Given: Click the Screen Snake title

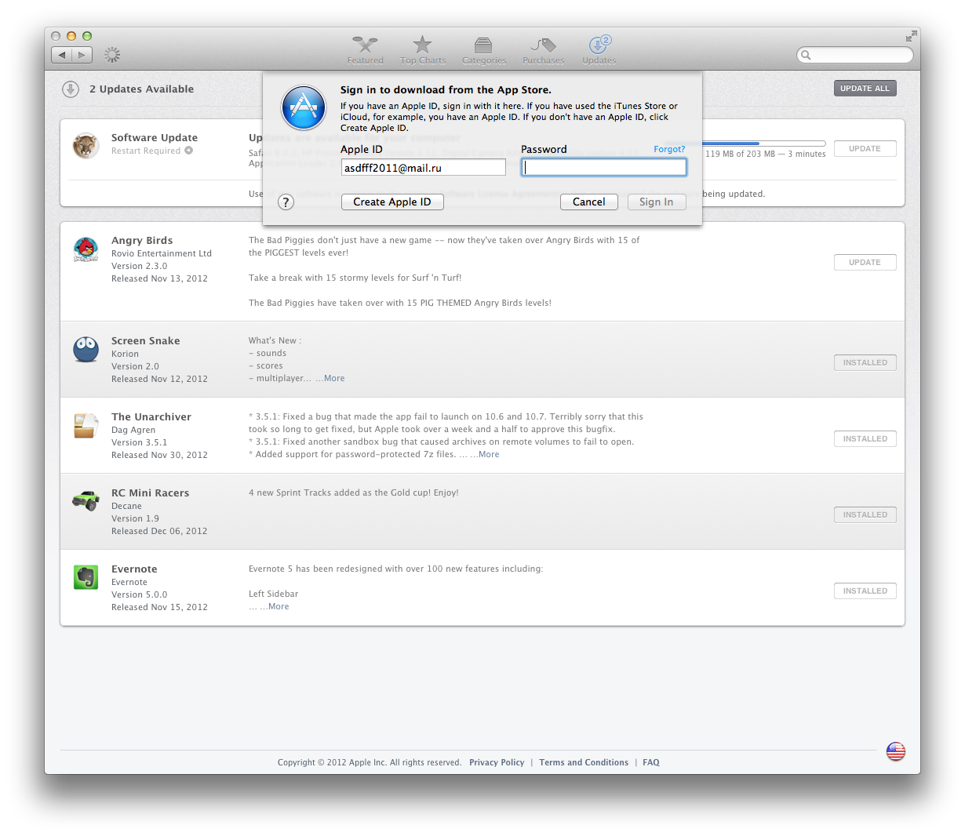Looking at the screenshot, I should (x=146, y=341).
